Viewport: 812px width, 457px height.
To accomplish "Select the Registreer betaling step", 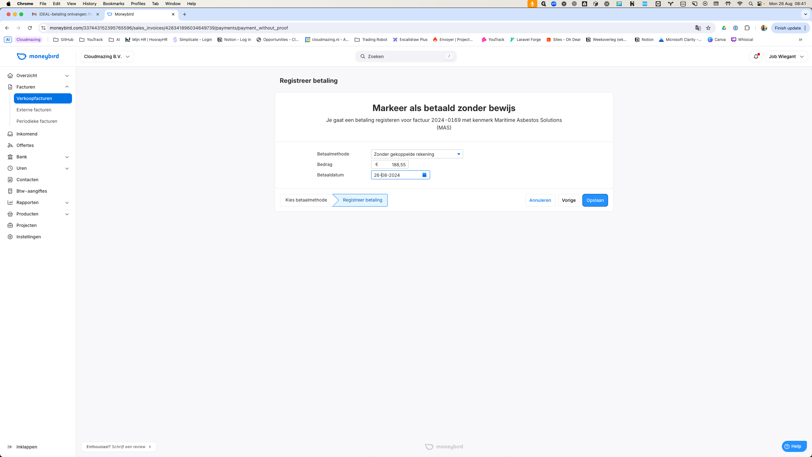I will click(362, 200).
